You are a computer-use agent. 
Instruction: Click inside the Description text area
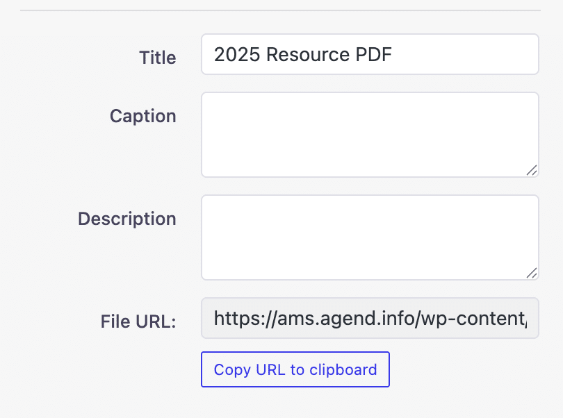coord(368,237)
